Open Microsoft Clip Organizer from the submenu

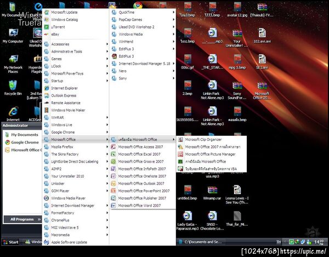[212, 139]
